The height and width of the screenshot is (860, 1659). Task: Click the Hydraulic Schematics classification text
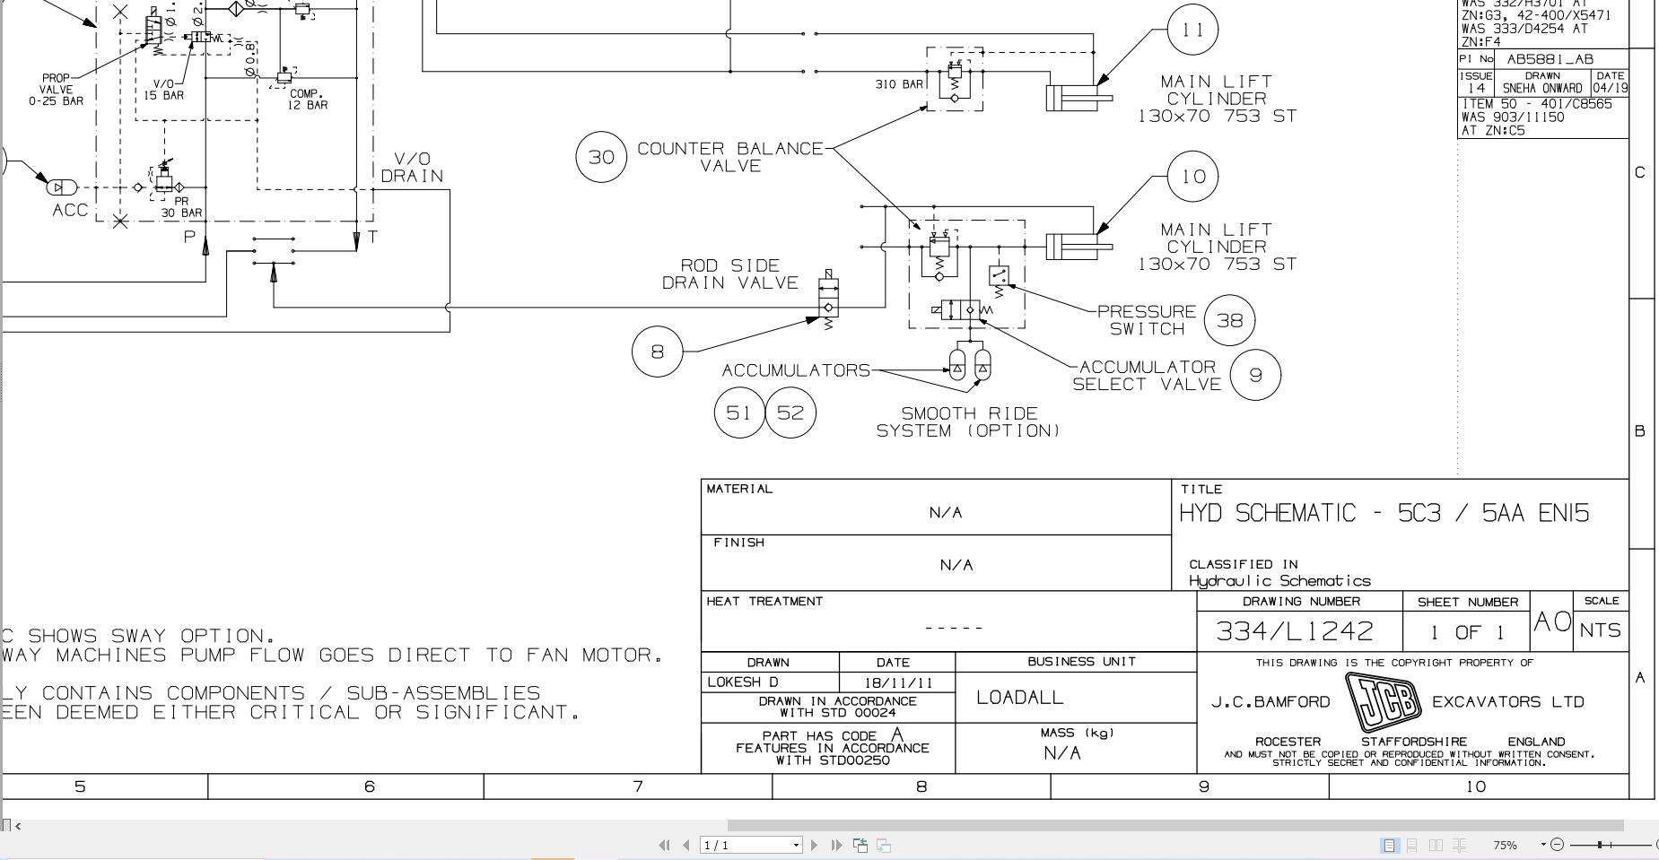click(x=1279, y=581)
